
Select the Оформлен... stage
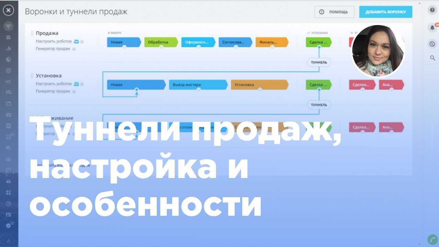pyautogui.click(x=198, y=42)
